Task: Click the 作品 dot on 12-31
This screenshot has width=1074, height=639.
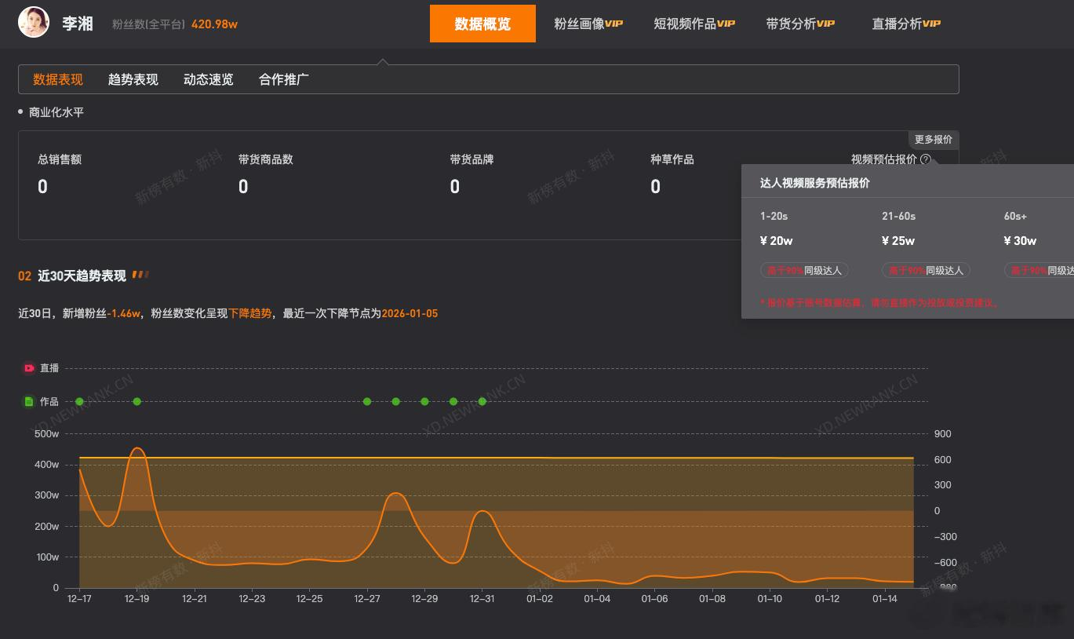Action: 482,402
